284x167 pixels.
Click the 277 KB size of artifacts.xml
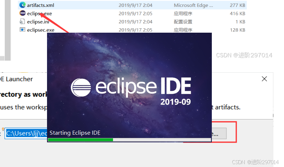pos(237,5)
